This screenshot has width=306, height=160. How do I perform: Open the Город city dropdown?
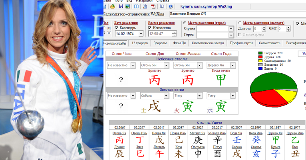(231, 35)
